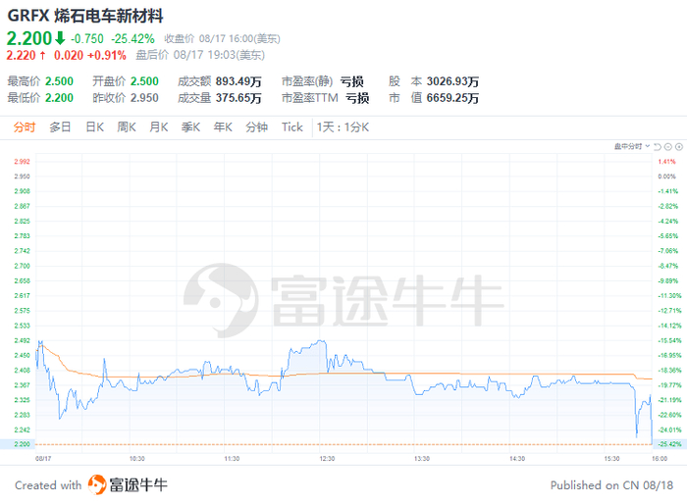Click the 开盘价 2.500 value

(144, 81)
